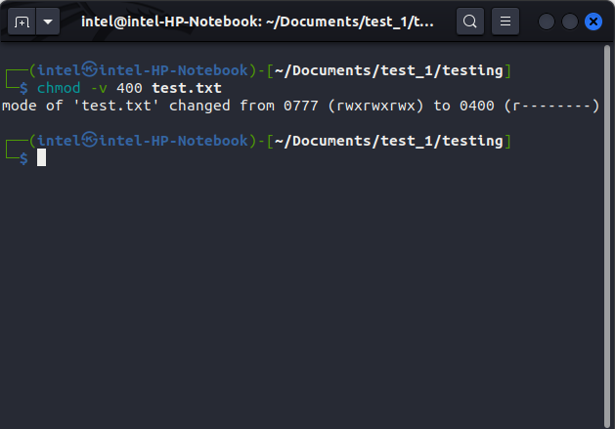This screenshot has height=429, width=615.
Task: Click the circular symbol in the first prompt
Action: coord(89,70)
